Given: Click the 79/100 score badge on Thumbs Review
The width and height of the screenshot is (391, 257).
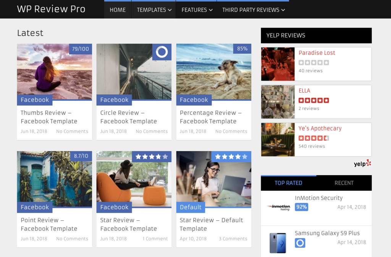Looking at the screenshot, I should (80, 49).
